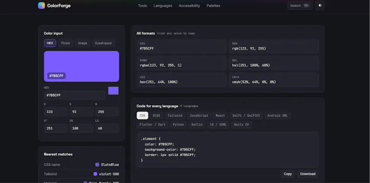This screenshot has width=370, height=183.
Task: Click the B value field showing 255
Action: point(107,112)
